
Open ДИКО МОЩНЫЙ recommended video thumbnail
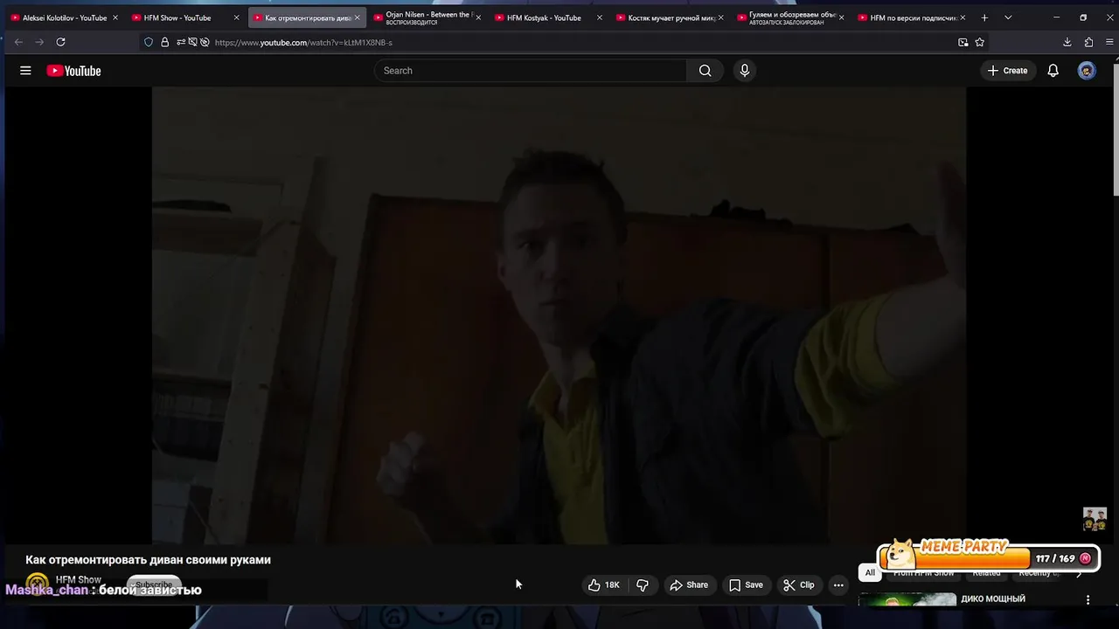907,600
